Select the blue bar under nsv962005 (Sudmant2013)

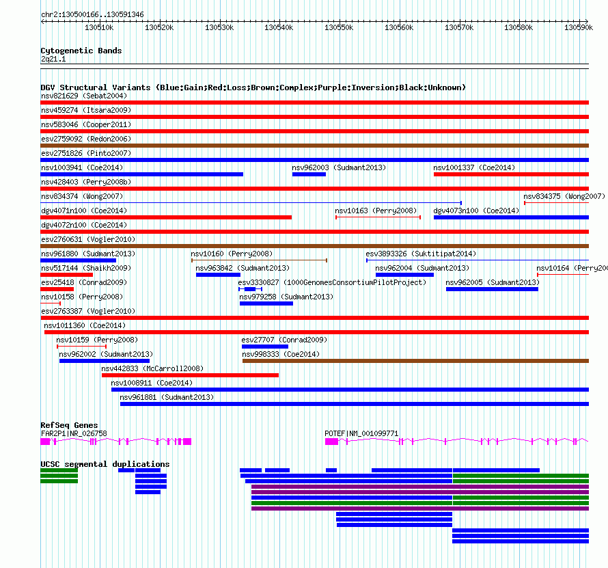[492, 289]
